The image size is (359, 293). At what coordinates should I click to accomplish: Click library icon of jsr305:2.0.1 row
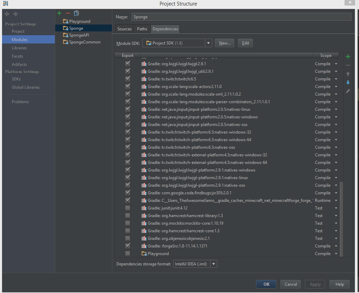(144, 193)
